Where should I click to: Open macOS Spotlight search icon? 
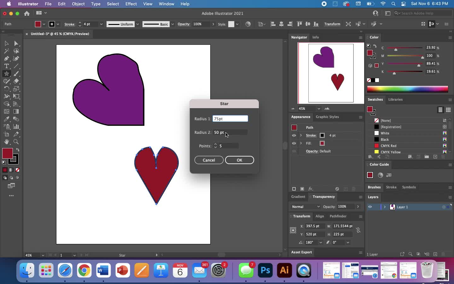[x=393, y=4]
